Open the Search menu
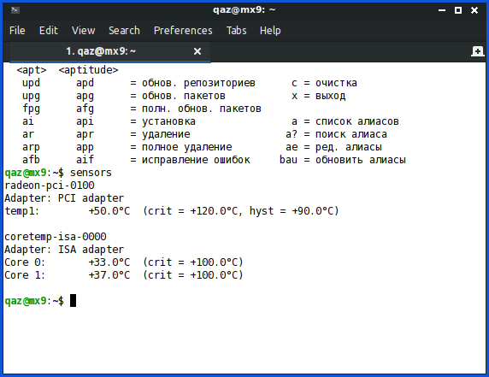Image resolution: width=489 pixels, height=377 pixels. tap(124, 31)
